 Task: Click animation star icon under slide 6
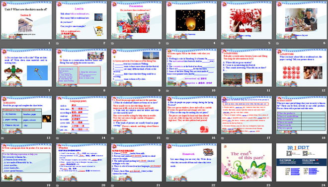coord(277,44)
